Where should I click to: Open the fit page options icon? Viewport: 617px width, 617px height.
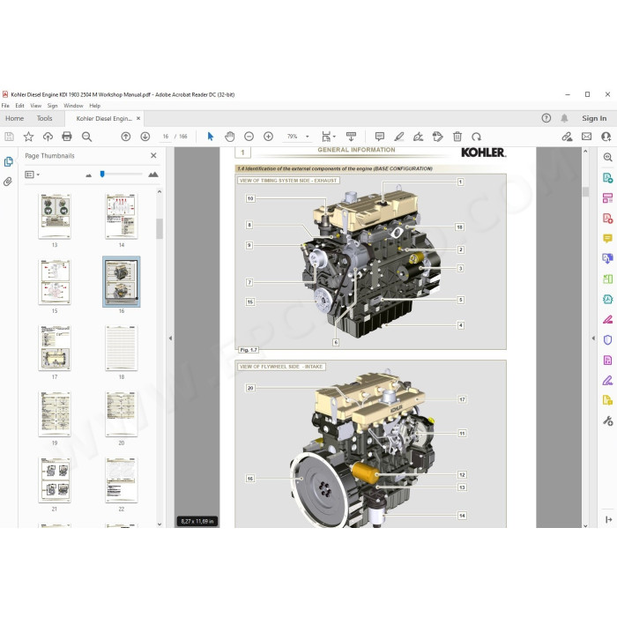[x=328, y=137]
